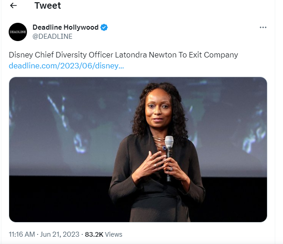Click the word Disney in tweet text
283x244 pixels.
20,55
